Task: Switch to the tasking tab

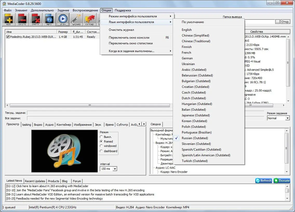Action: click(x=26, y=125)
